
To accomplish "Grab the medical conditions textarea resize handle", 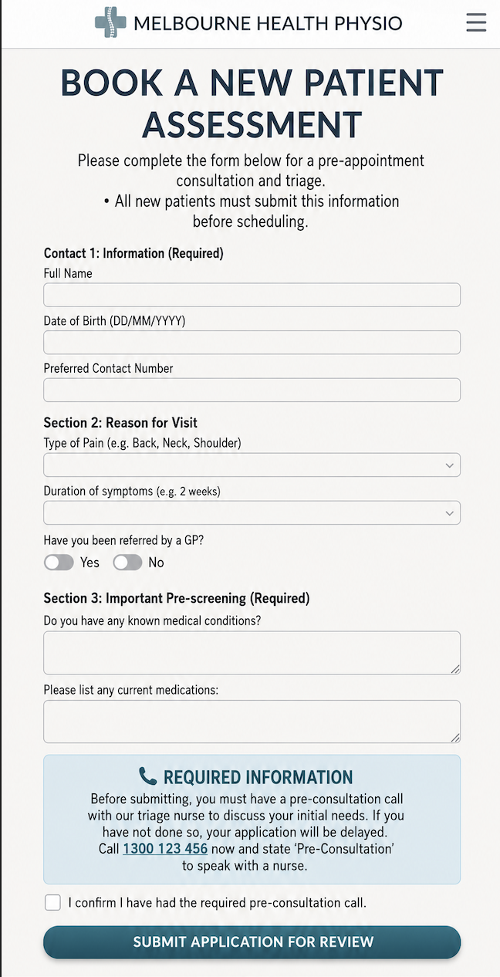I will (x=455, y=669).
